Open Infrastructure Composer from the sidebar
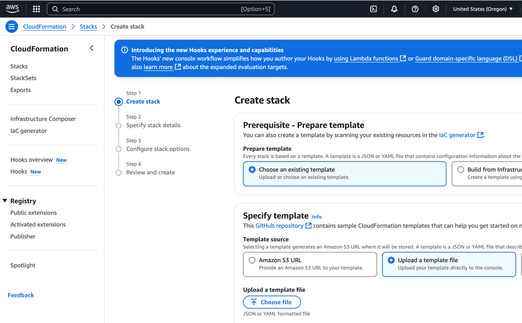The height and width of the screenshot is (323, 522). (x=43, y=119)
